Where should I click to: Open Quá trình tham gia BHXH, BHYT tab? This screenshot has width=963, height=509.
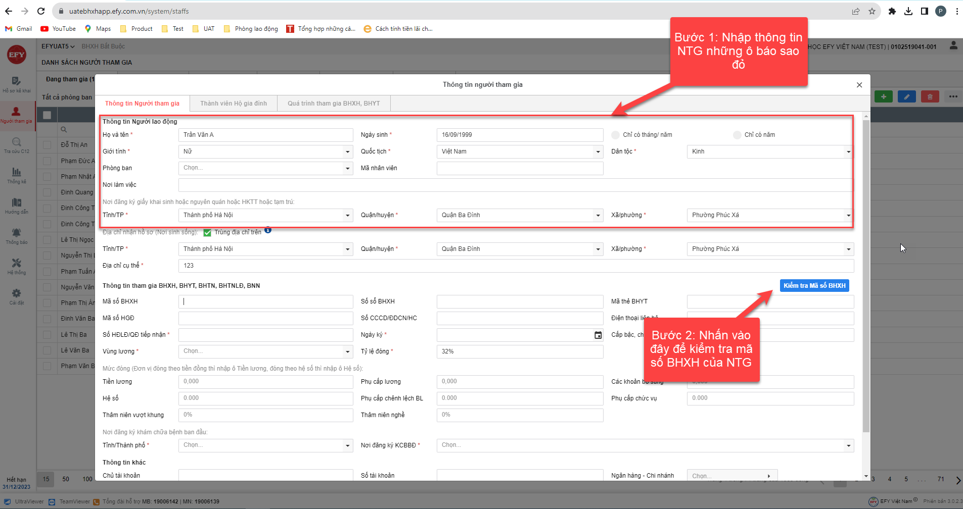point(334,104)
